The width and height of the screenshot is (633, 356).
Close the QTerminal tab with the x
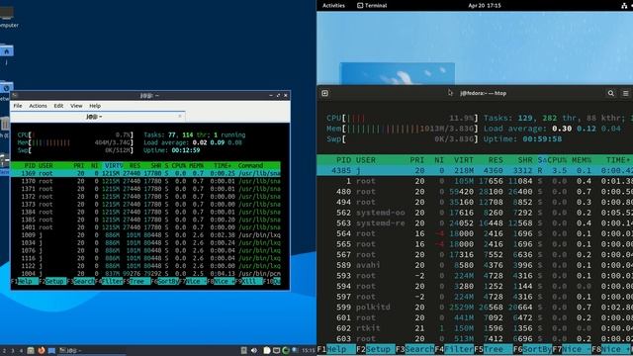pyautogui.click(x=180, y=117)
